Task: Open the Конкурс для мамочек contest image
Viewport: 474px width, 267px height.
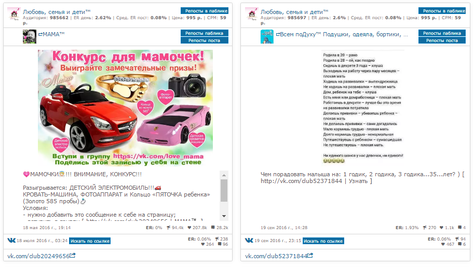Action: 125,108
